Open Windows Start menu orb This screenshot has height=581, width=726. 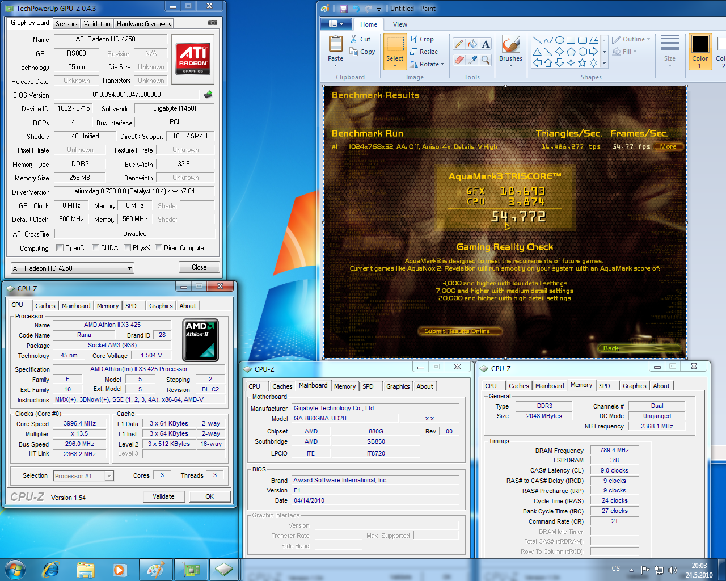click(x=15, y=569)
